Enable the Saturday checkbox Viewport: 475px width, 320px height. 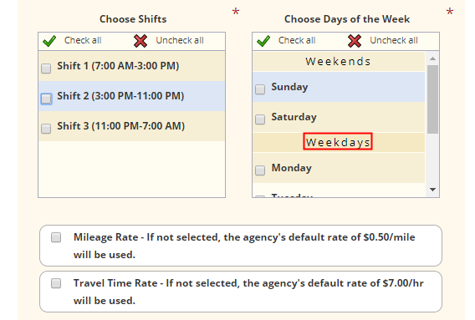260,119
